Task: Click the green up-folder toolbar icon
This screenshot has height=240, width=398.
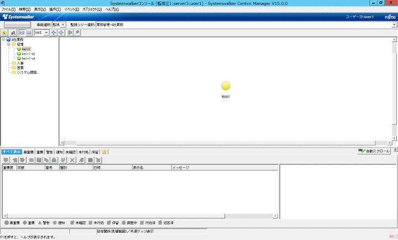Action: [x=4, y=33]
